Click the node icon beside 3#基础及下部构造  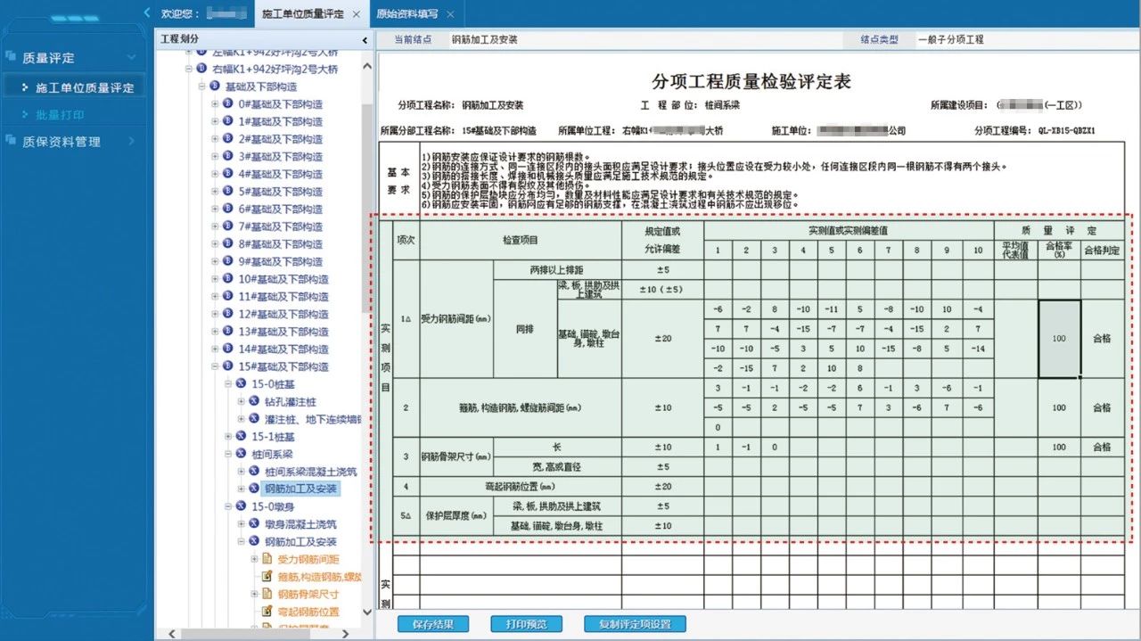[x=228, y=156]
